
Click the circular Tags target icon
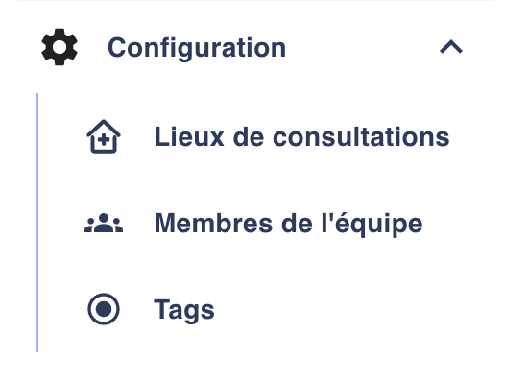[x=104, y=309]
